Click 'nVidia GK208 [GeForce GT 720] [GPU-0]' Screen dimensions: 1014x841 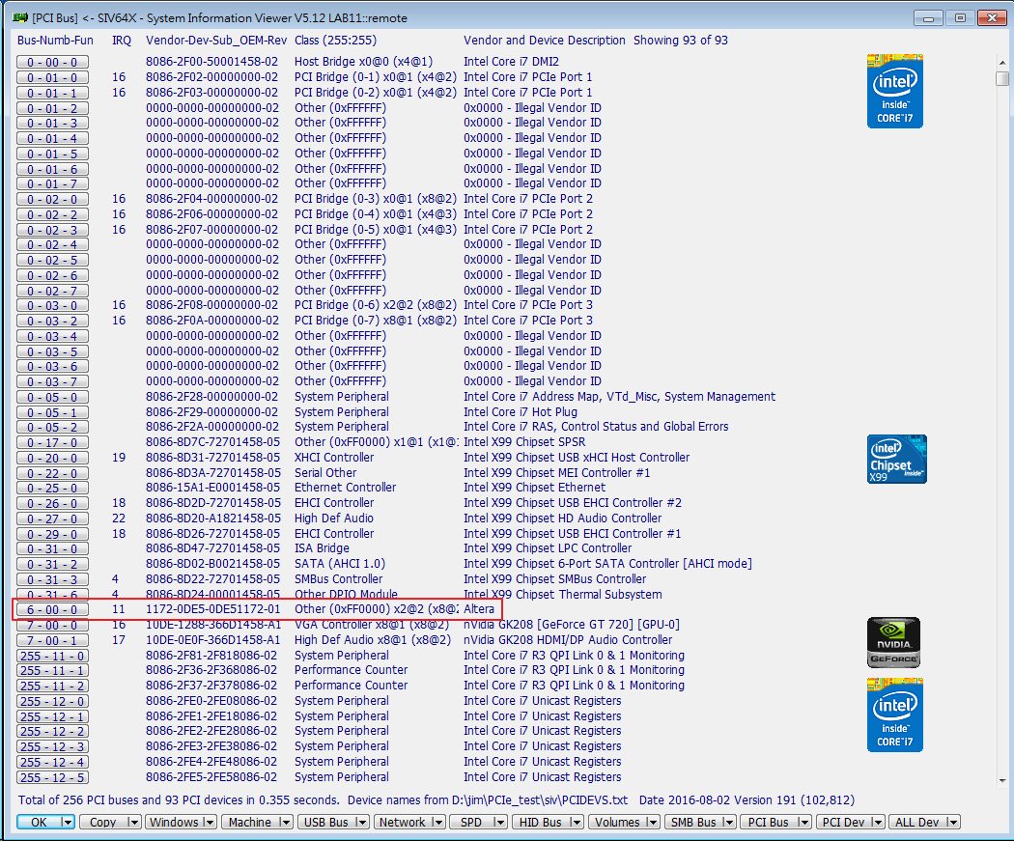click(x=571, y=625)
